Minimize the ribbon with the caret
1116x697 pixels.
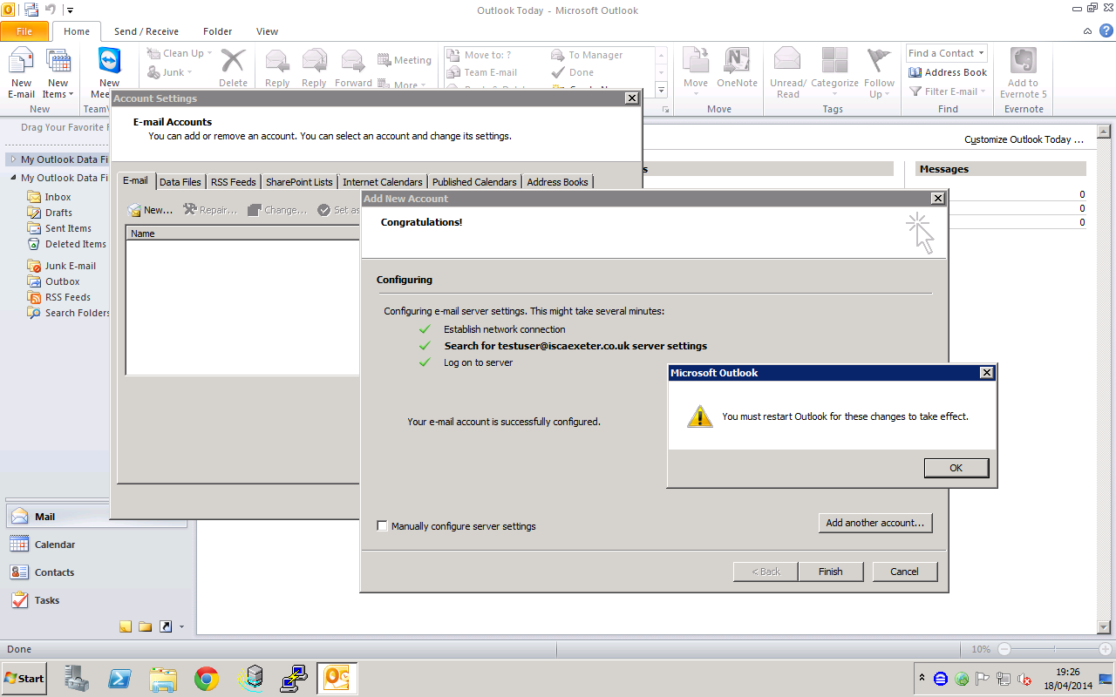(x=1088, y=31)
